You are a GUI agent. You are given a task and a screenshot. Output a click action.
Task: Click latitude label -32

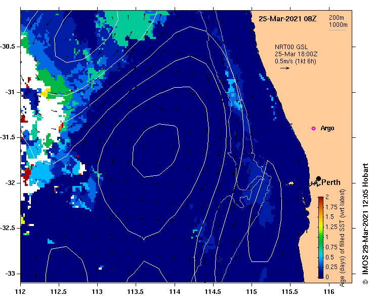pos(10,183)
